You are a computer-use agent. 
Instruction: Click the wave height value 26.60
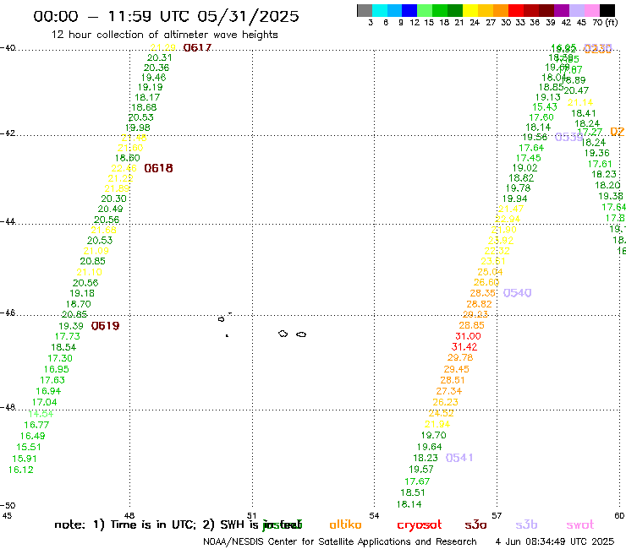click(486, 282)
